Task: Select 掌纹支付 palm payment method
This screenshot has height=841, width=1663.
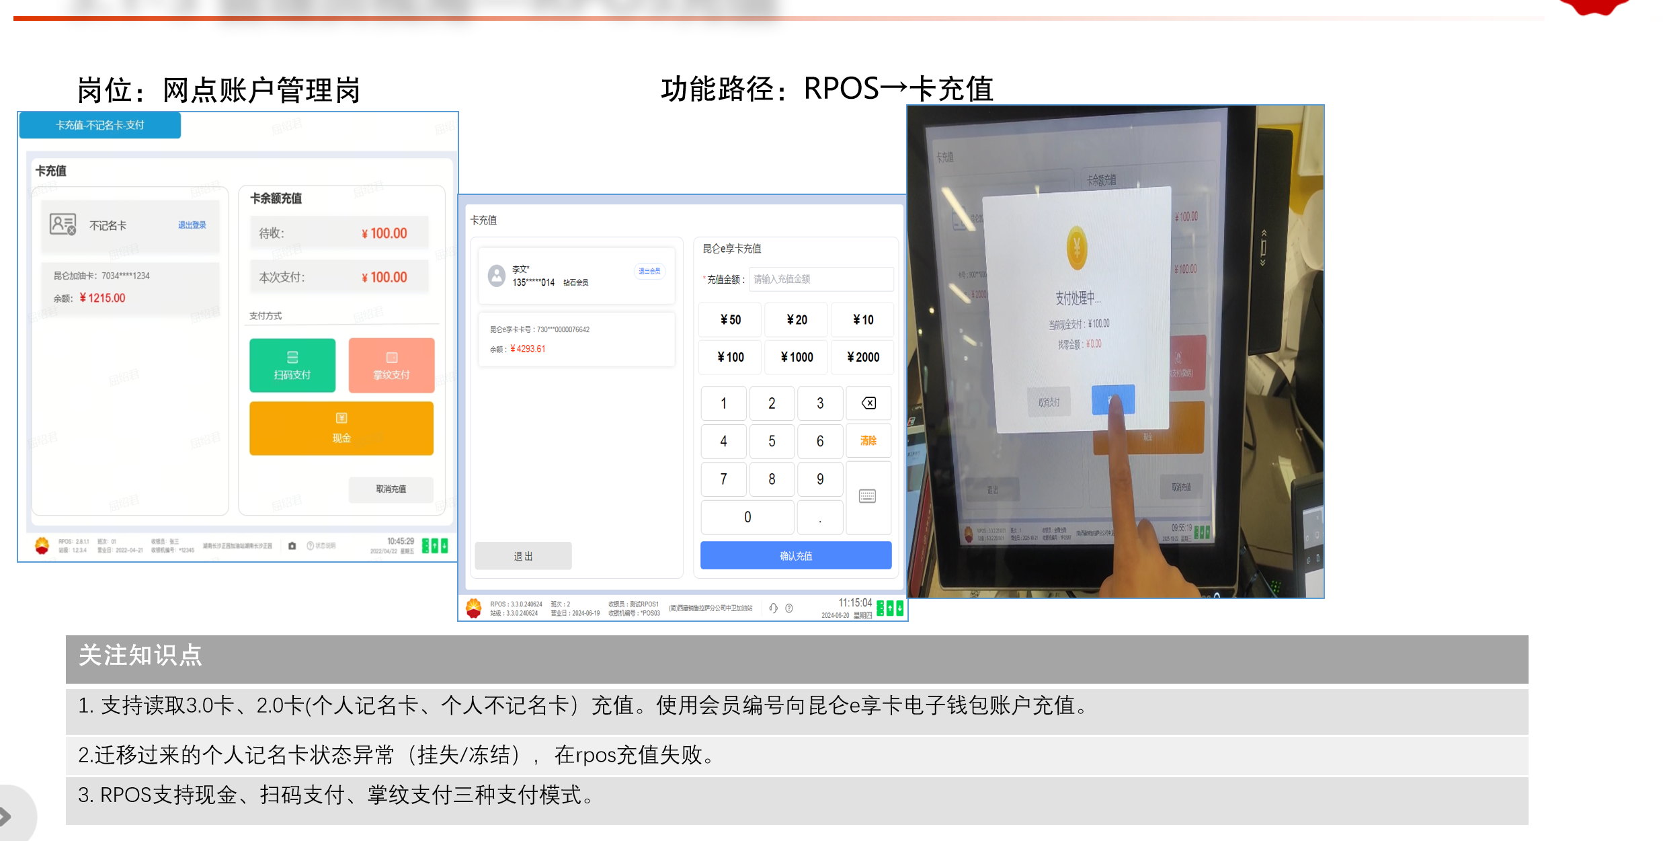Action: coord(391,365)
